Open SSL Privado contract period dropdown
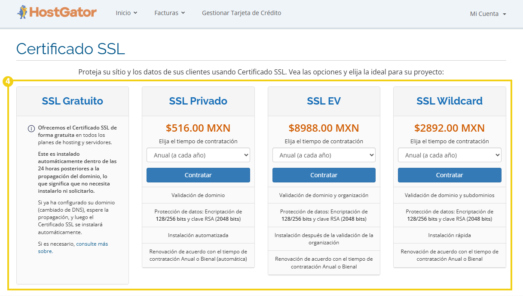 tap(198, 155)
